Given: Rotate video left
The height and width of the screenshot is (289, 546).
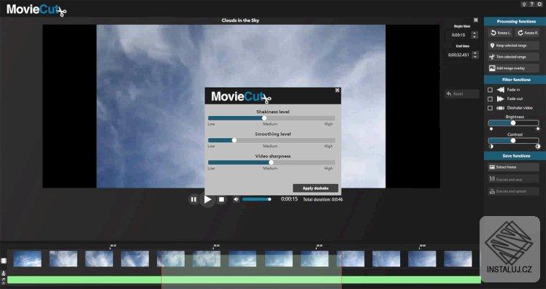Looking at the screenshot, I should pyautogui.click(x=501, y=33).
